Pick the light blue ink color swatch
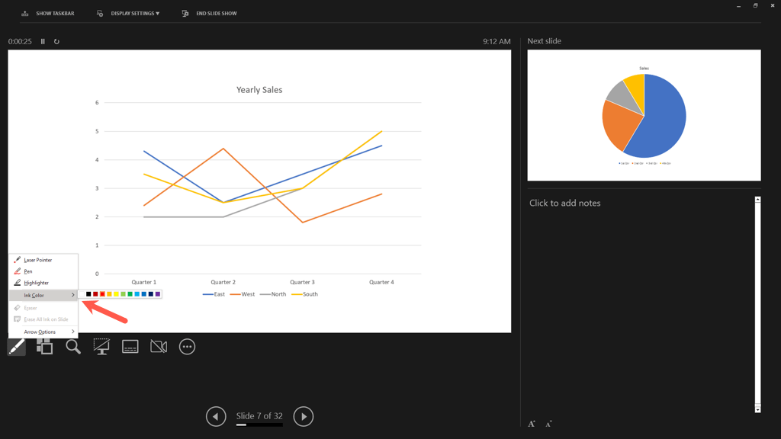The image size is (781, 439). (137, 294)
